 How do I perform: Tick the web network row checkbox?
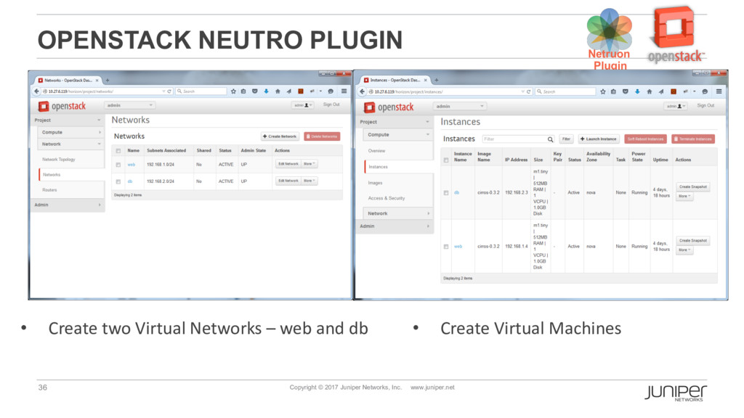pyautogui.click(x=118, y=165)
